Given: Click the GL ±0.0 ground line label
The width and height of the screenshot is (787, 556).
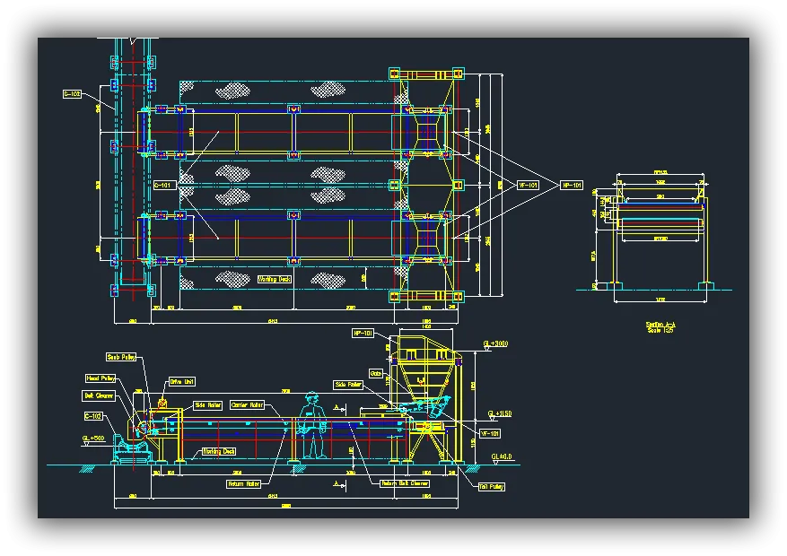Looking at the screenshot, I should (x=501, y=456).
